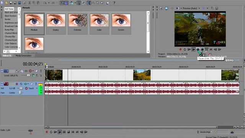Toggle Arm for Record on audio track
Image resolution: width=245 pixels, height=138 pixels.
17,84
